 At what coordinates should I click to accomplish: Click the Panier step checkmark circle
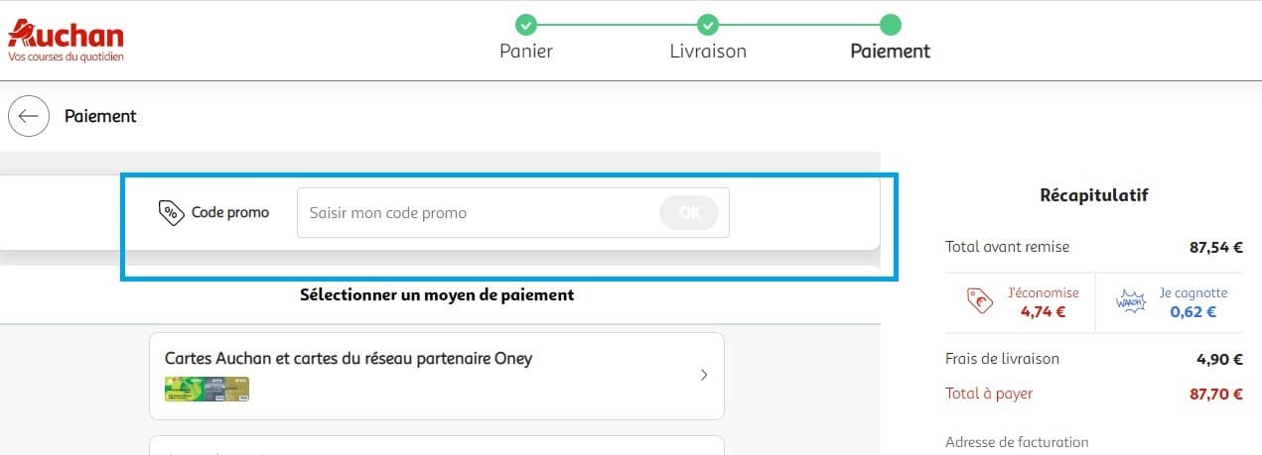[x=526, y=24]
